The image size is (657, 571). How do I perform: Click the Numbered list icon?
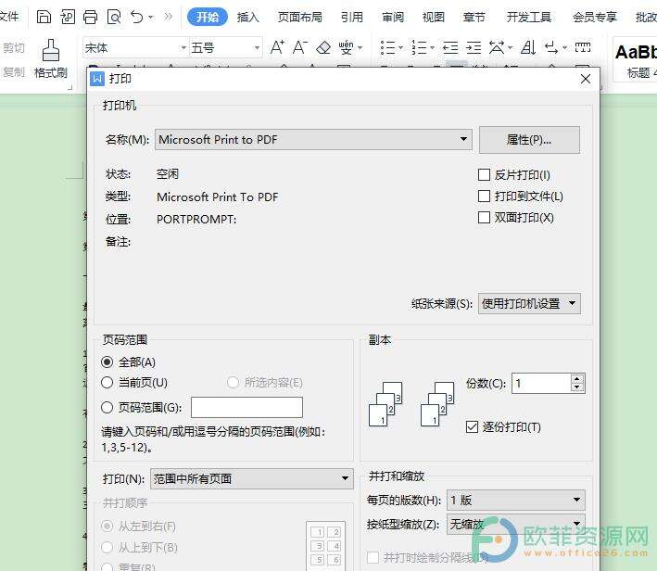tap(419, 47)
